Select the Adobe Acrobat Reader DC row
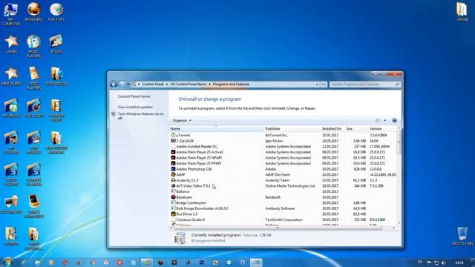This screenshot has height=267, width=475. (x=283, y=147)
